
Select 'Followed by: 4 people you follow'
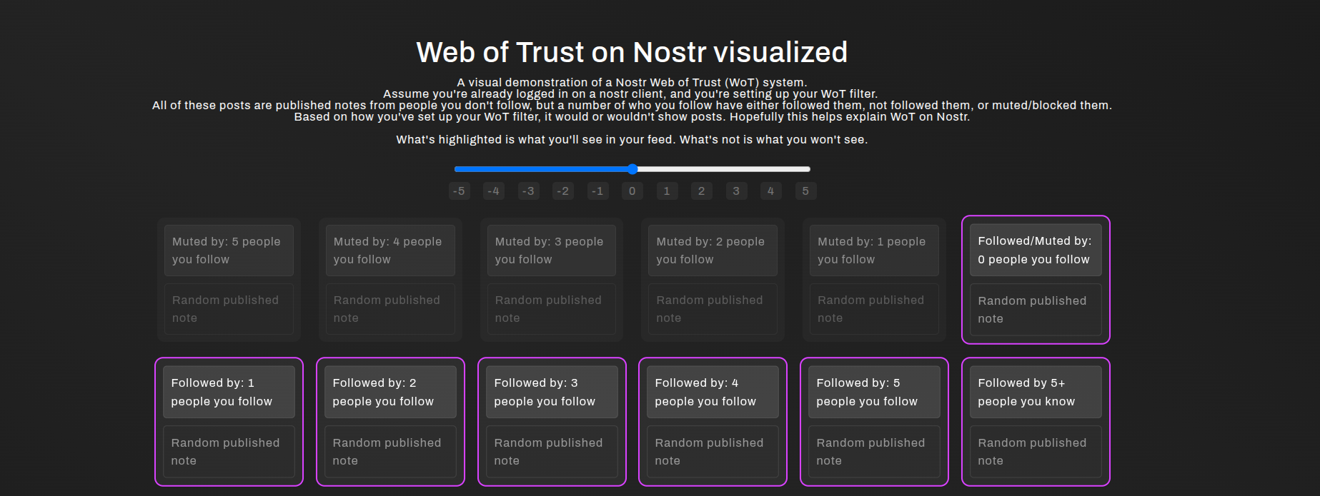pyautogui.click(x=713, y=392)
